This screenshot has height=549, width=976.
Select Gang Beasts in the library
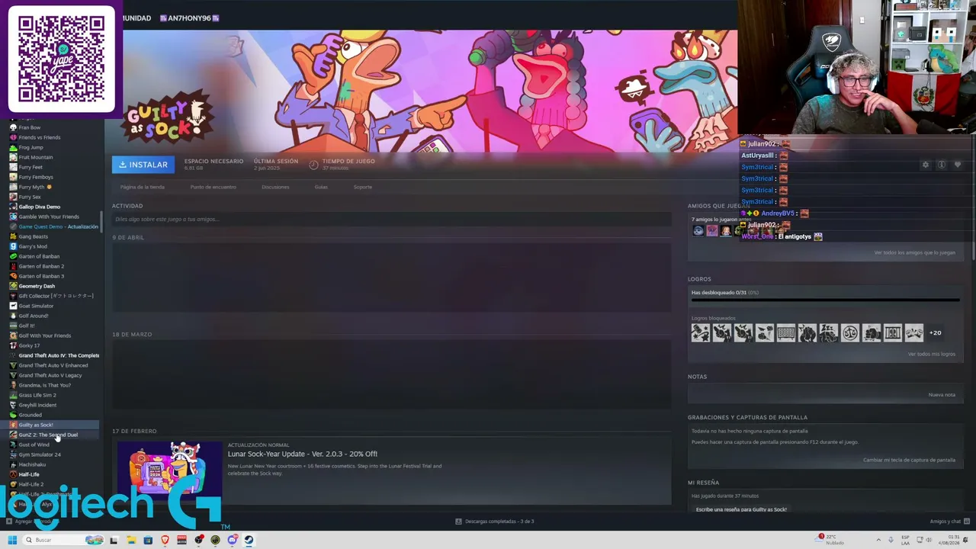tap(33, 236)
